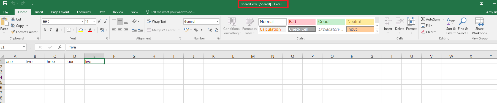
Task: Click Accounting Number Format icon
Action: coord(186,30)
